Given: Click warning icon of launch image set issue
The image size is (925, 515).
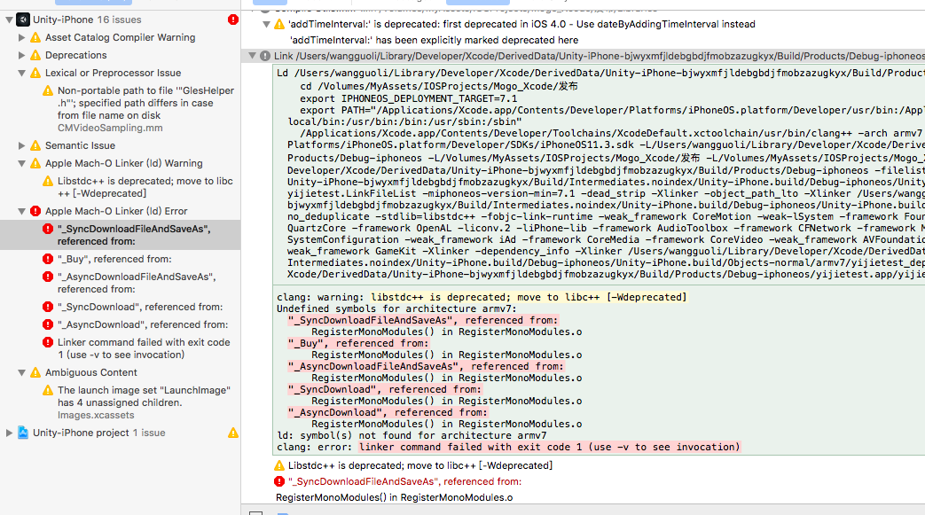Looking at the screenshot, I should (48, 391).
